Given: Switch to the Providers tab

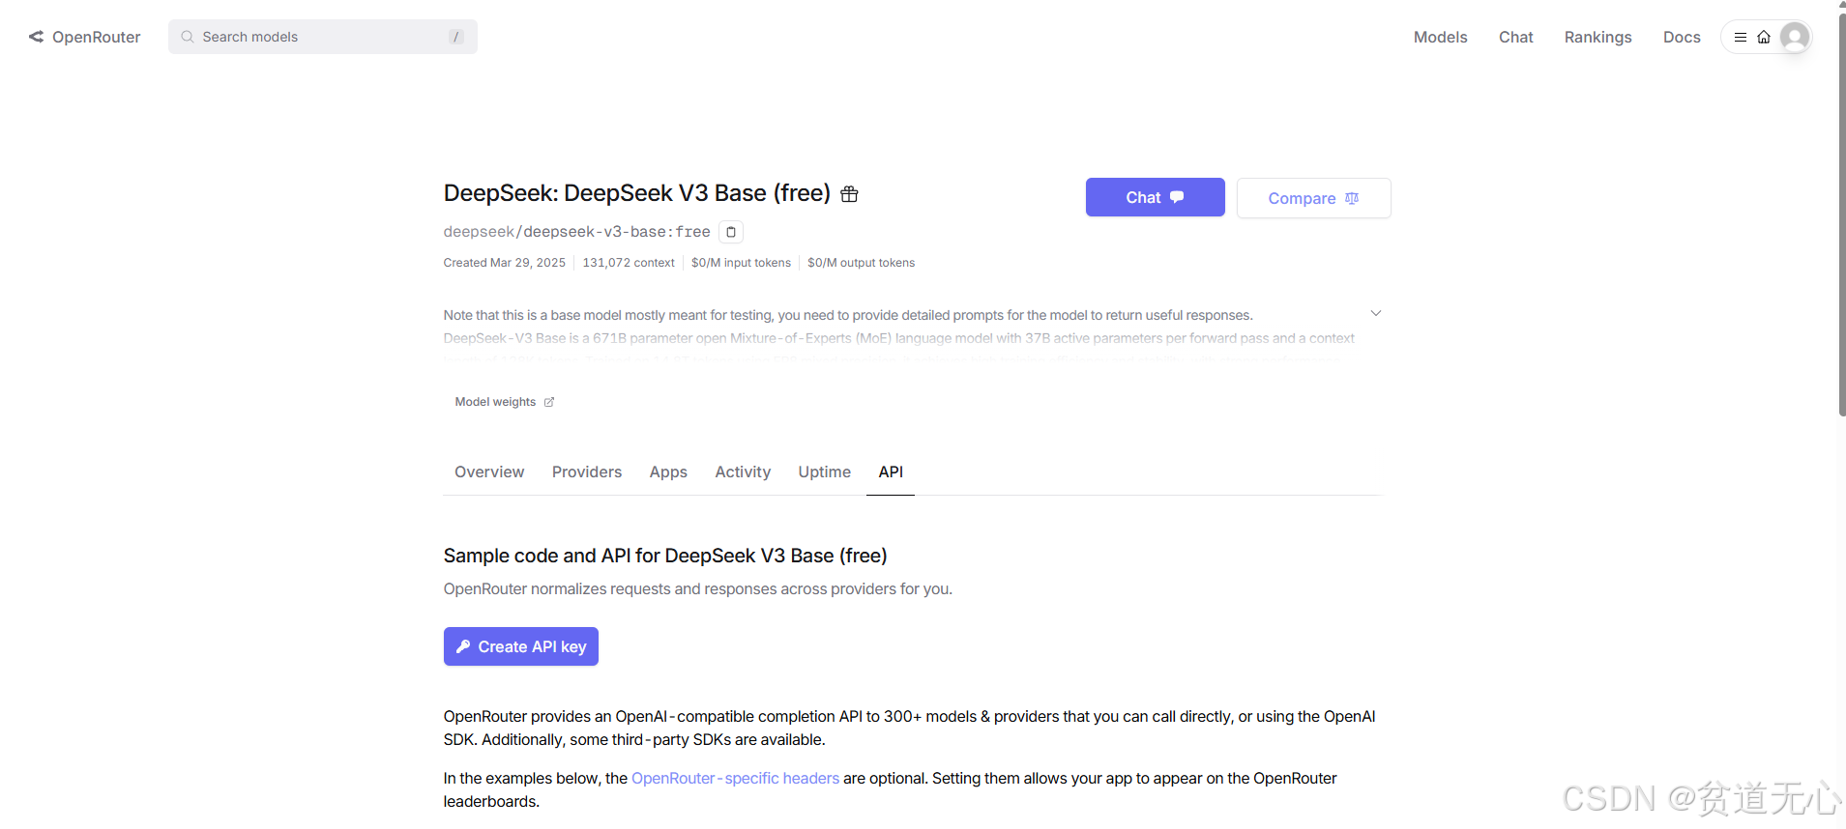Looking at the screenshot, I should (587, 472).
